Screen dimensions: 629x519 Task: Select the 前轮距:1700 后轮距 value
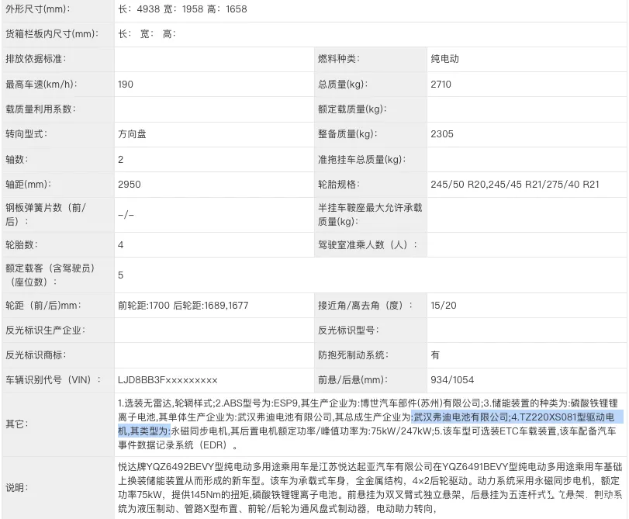tap(182, 306)
